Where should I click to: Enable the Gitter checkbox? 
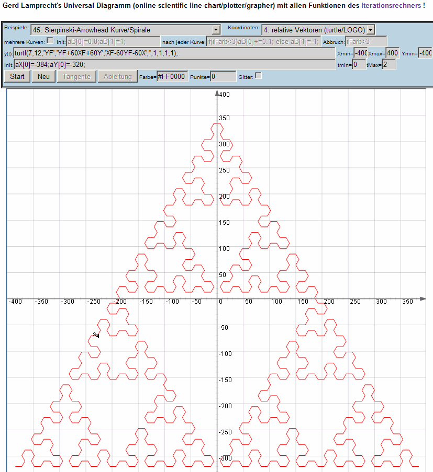coord(258,76)
